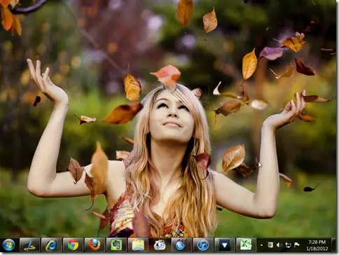Open the blue clock-like taskbar app
Screen dimensions: 339x255
coord(181,245)
